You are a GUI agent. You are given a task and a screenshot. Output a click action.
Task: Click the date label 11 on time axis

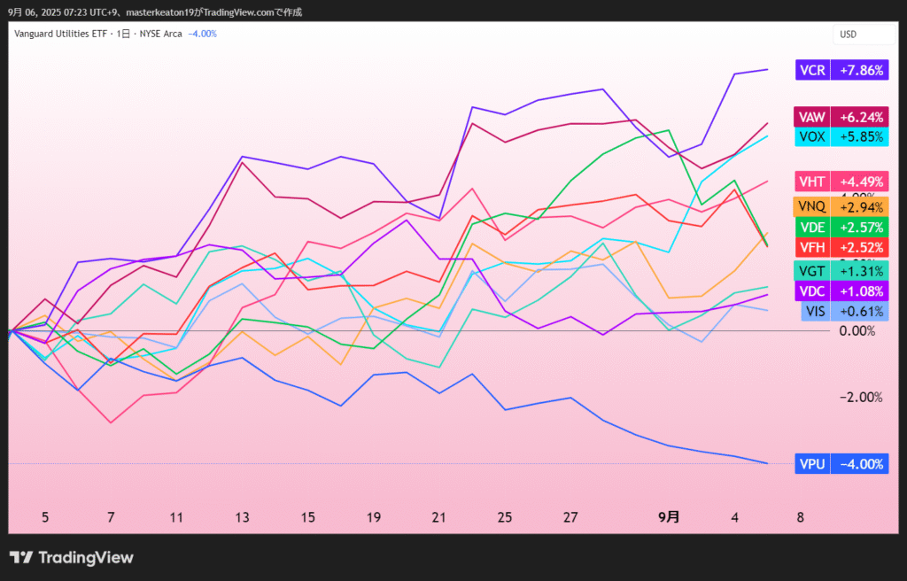point(176,517)
